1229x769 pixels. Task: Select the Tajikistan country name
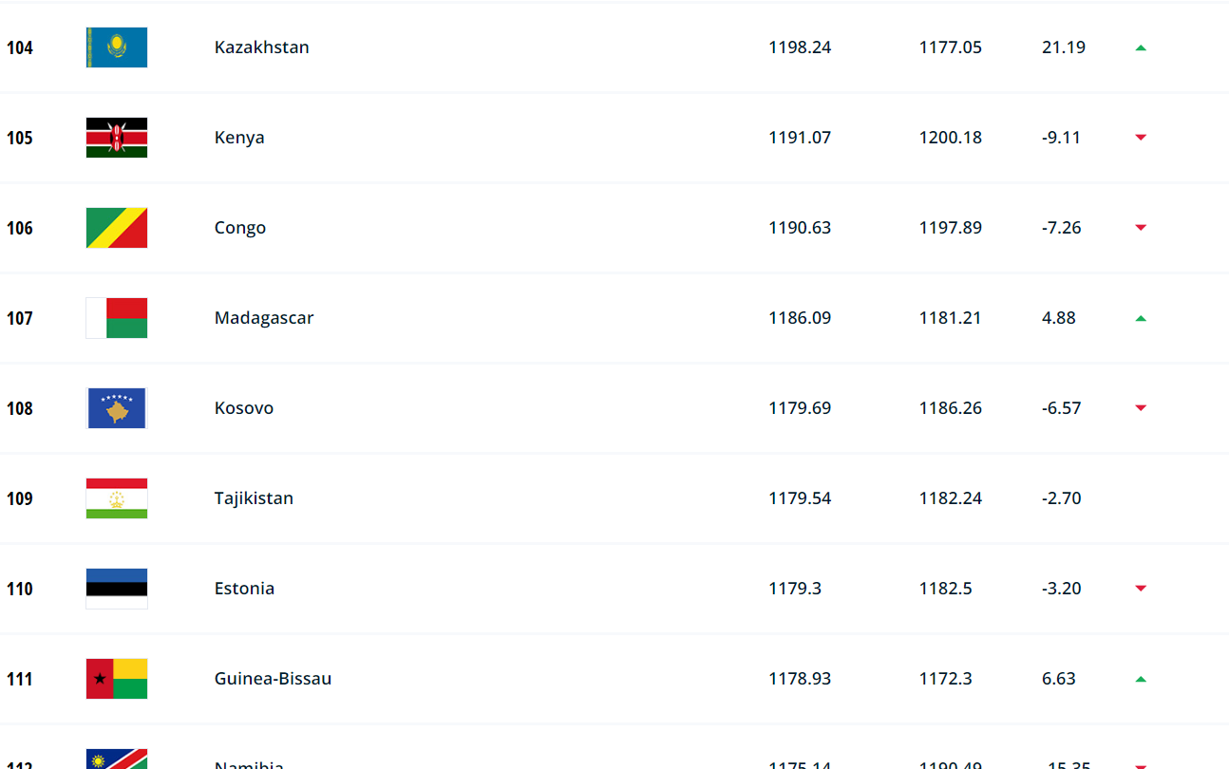[254, 498]
